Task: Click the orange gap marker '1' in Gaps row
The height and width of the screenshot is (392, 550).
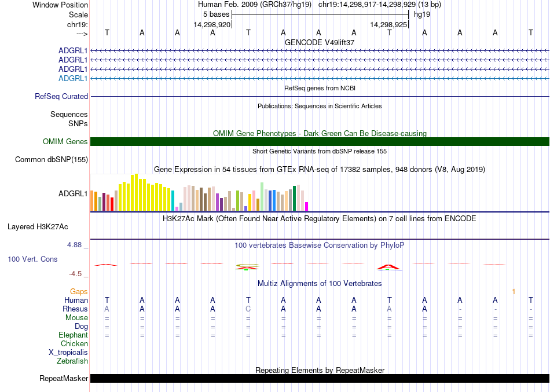Action: point(513,291)
